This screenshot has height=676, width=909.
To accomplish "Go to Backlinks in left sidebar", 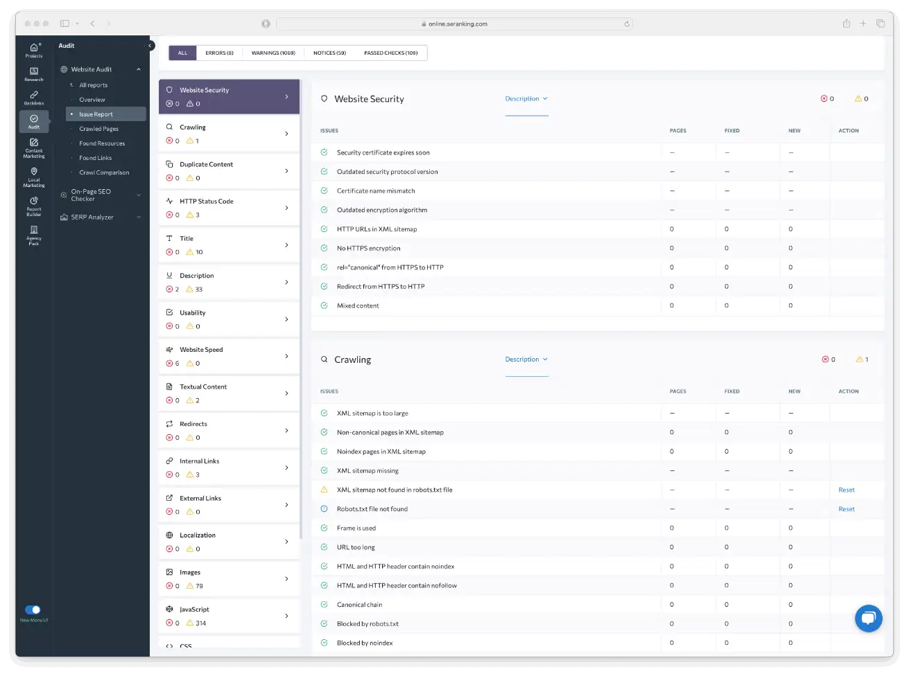I will [x=33, y=97].
